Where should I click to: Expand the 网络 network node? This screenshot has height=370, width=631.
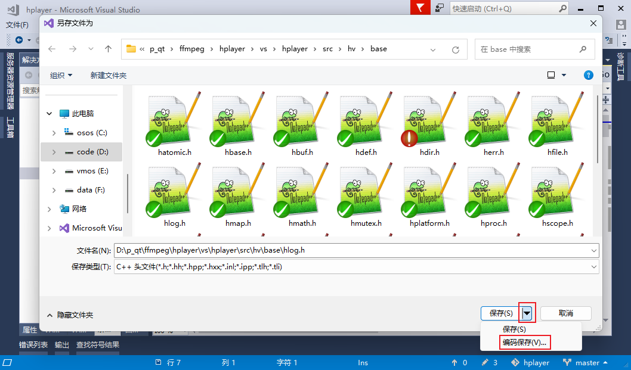(x=49, y=209)
